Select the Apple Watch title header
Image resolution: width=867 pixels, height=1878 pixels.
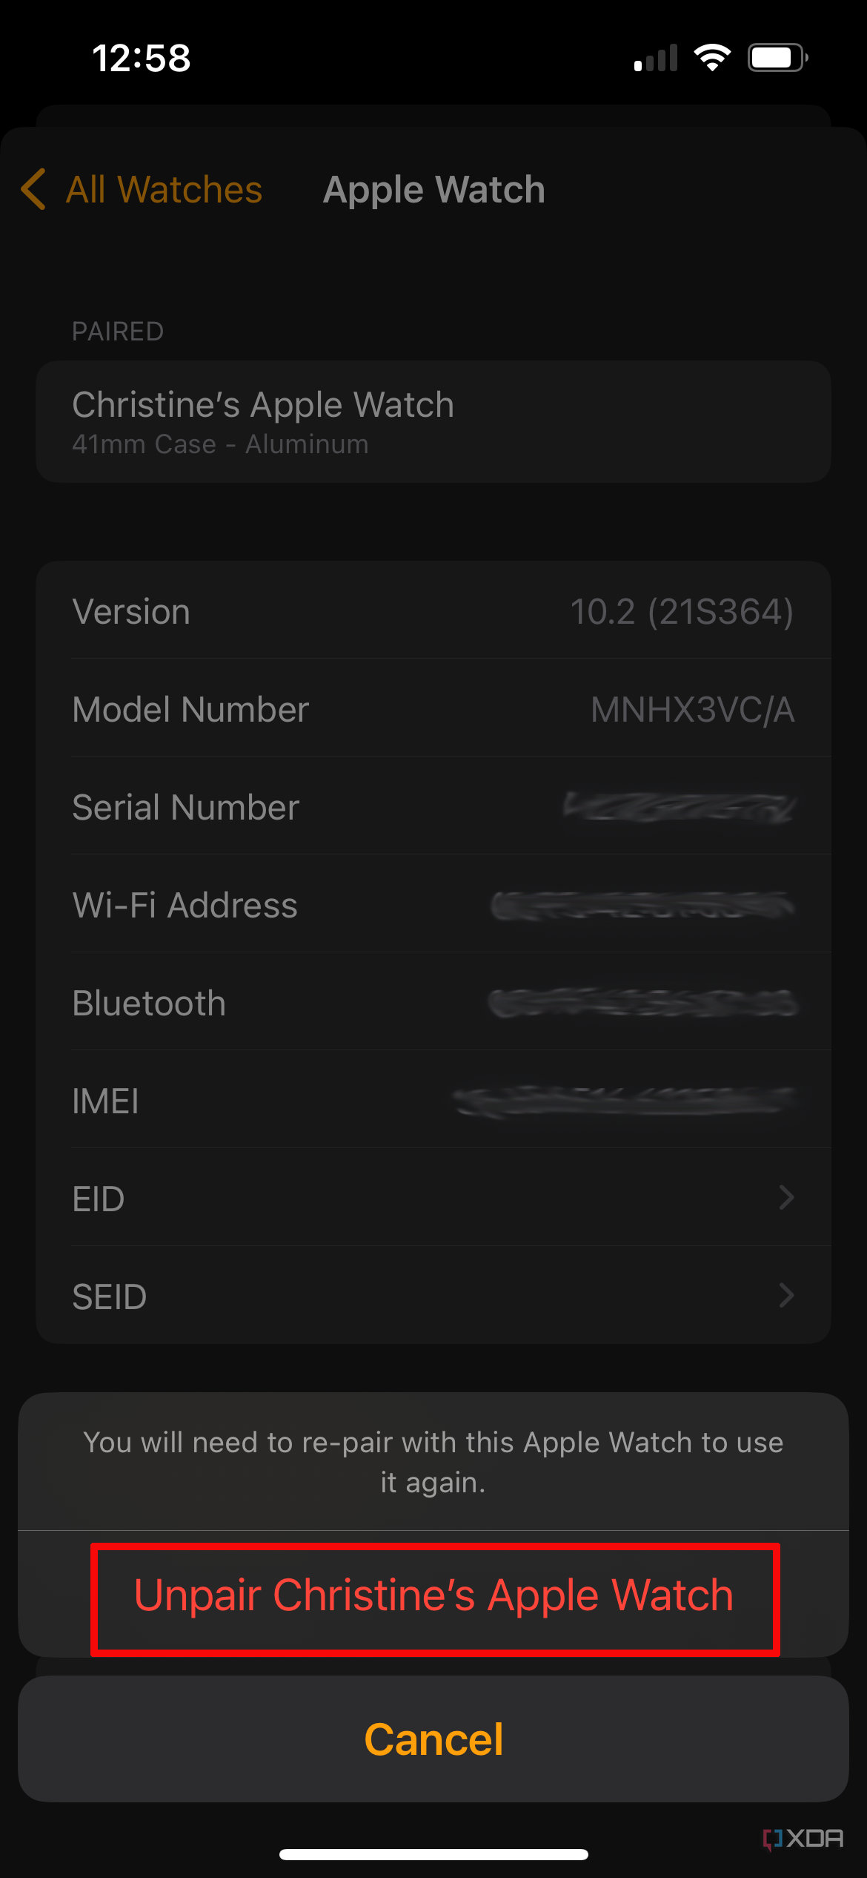point(433,190)
